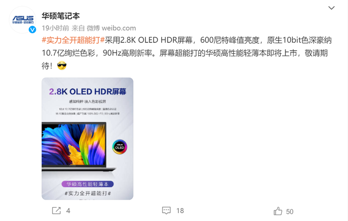348x221 pixels.
Task: Click the repost share icon
Action: click(56, 211)
